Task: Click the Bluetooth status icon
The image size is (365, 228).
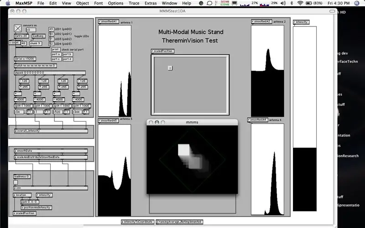Action: pos(292,3)
